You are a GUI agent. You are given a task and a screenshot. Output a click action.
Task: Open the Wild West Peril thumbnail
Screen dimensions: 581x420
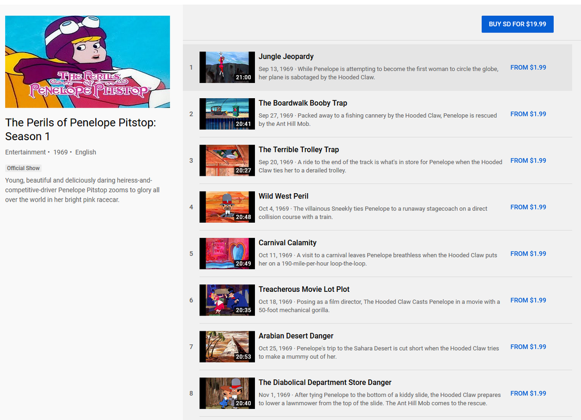(227, 207)
